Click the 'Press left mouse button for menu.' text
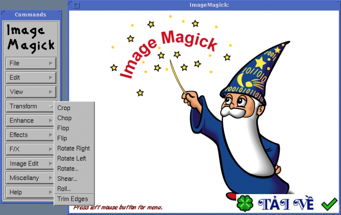Screen dimensions: 341x215 (x=118, y=207)
